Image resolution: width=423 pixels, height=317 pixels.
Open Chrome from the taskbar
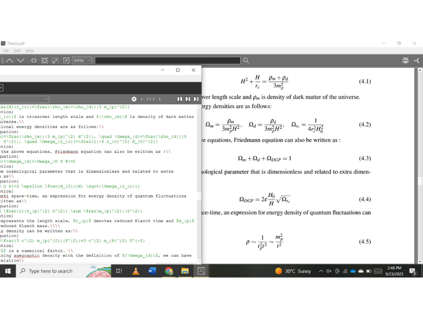pyautogui.click(x=168, y=271)
